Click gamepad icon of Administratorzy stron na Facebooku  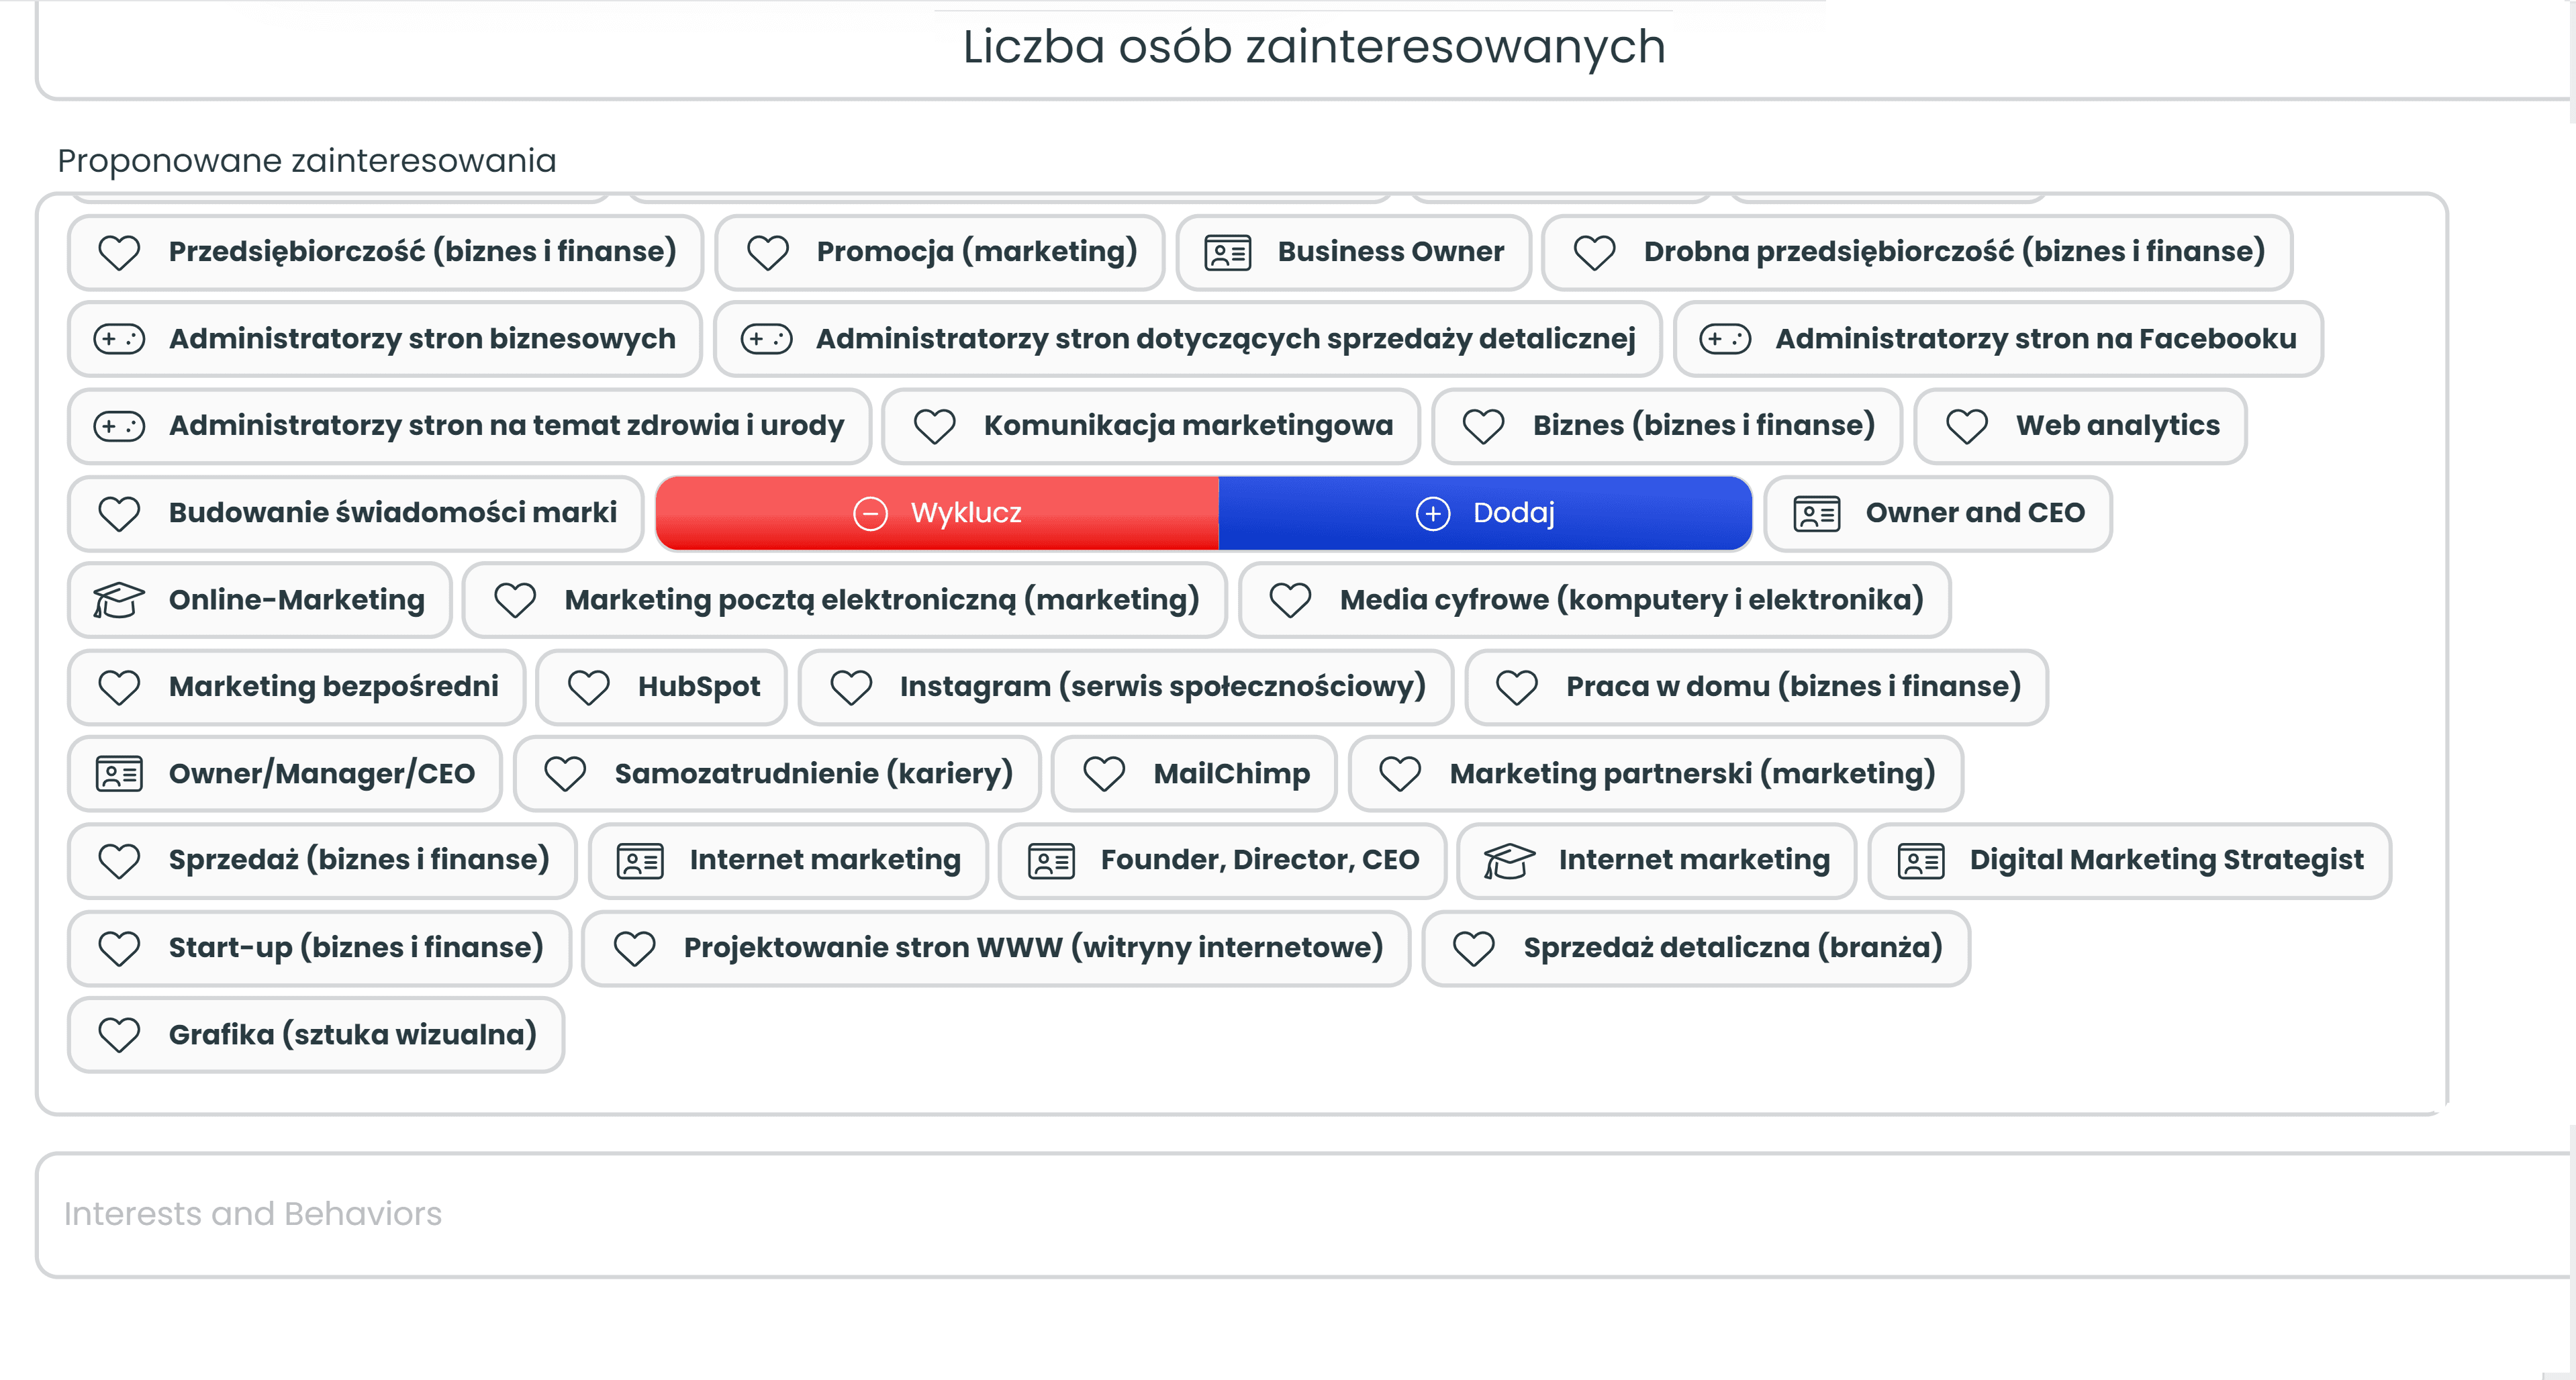point(1725,339)
